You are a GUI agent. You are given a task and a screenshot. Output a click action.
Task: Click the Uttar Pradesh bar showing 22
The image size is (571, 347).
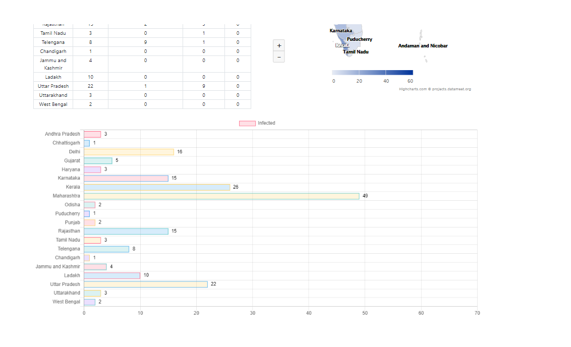[x=146, y=284]
